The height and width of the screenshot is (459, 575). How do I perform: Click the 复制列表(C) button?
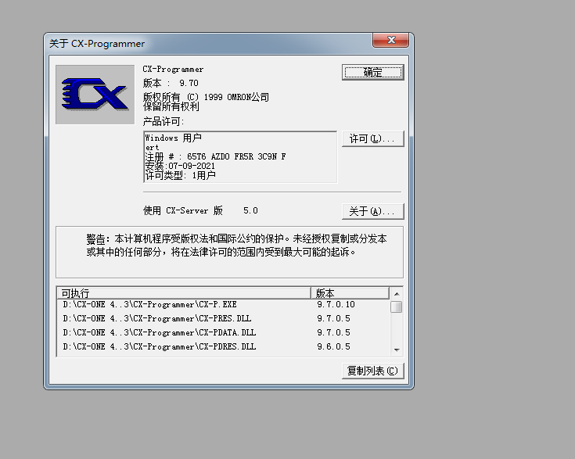372,371
